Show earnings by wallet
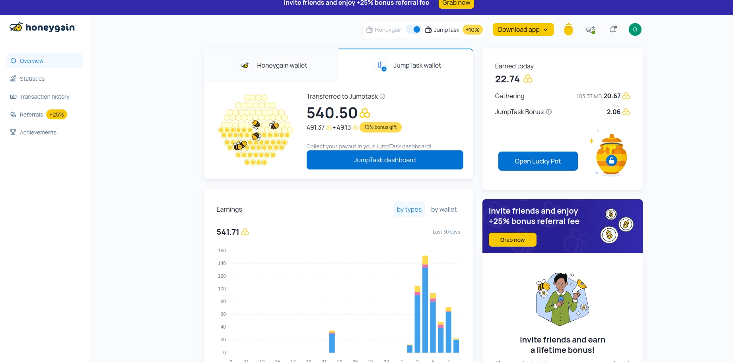Screen dimensions: 733x362 tap(444, 209)
